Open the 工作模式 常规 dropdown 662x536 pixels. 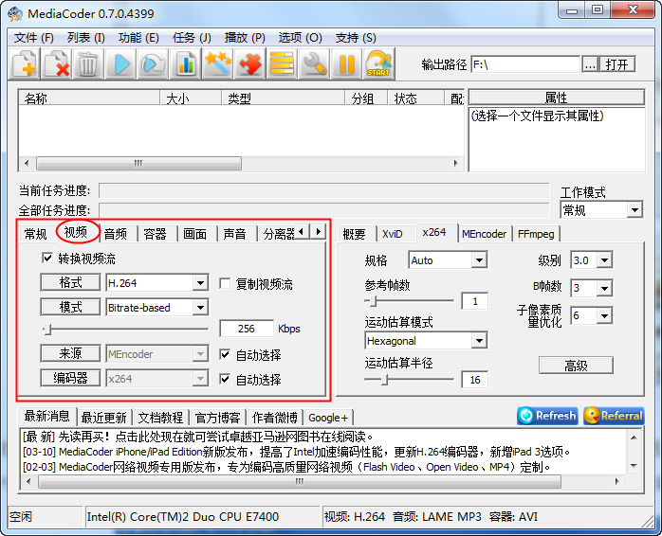634,209
